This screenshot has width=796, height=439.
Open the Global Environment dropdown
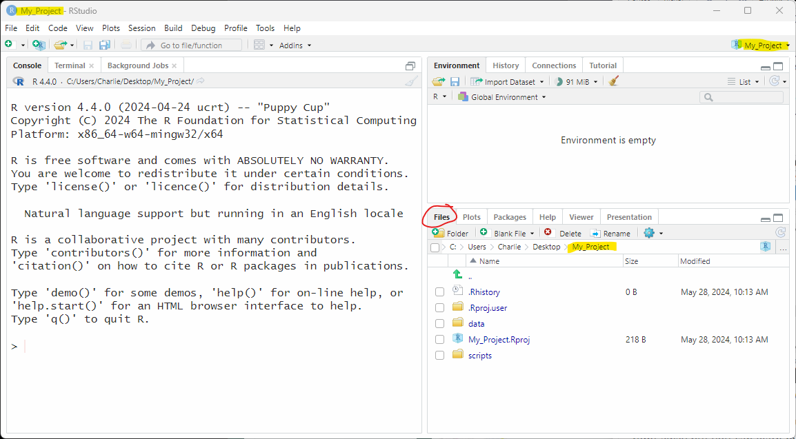pyautogui.click(x=504, y=97)
